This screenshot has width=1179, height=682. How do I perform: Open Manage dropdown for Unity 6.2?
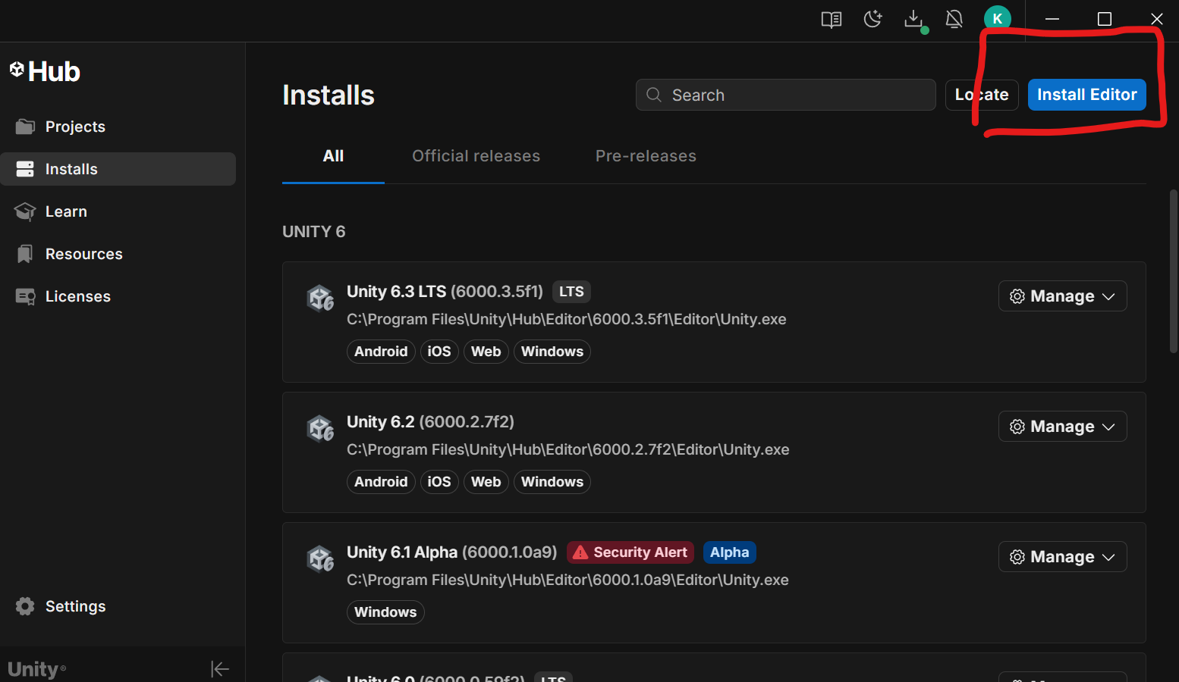click(1062, 427)
